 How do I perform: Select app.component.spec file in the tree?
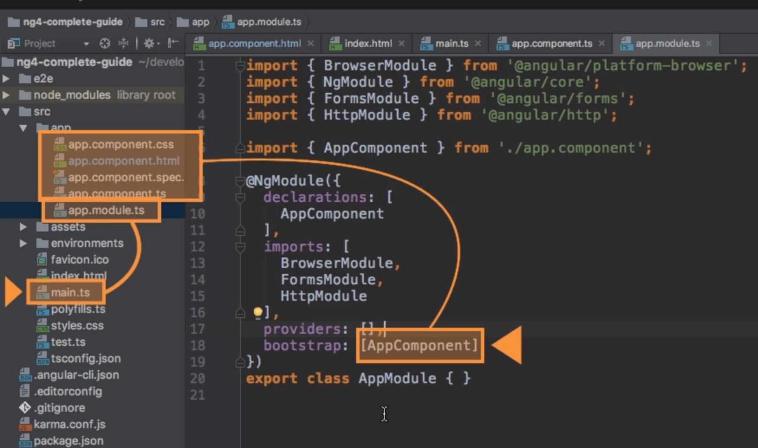[x=125, y=177]
